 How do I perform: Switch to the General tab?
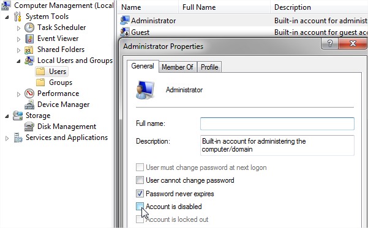coord(143,66)
